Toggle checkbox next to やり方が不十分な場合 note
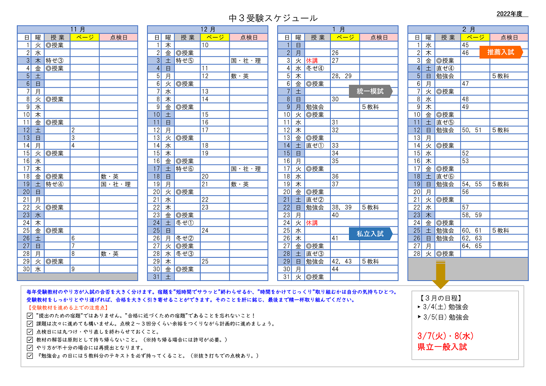This screenshot has height=386, width=546. (30, 348)
